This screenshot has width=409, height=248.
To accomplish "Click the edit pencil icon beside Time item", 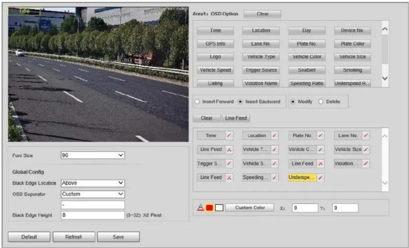I will tap(229, 136).
